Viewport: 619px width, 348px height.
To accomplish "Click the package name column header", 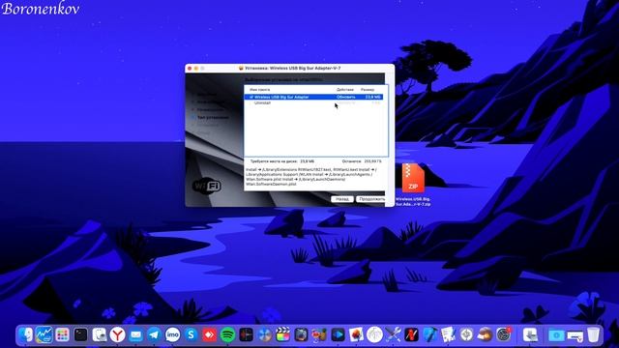I will (x=260, y=90).
